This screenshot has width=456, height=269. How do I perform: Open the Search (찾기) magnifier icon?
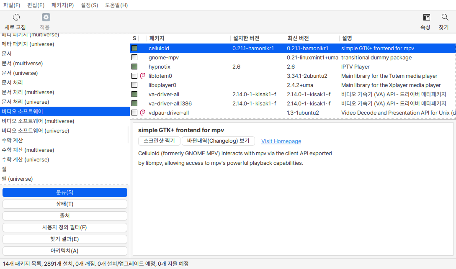[x=445, y=18]
